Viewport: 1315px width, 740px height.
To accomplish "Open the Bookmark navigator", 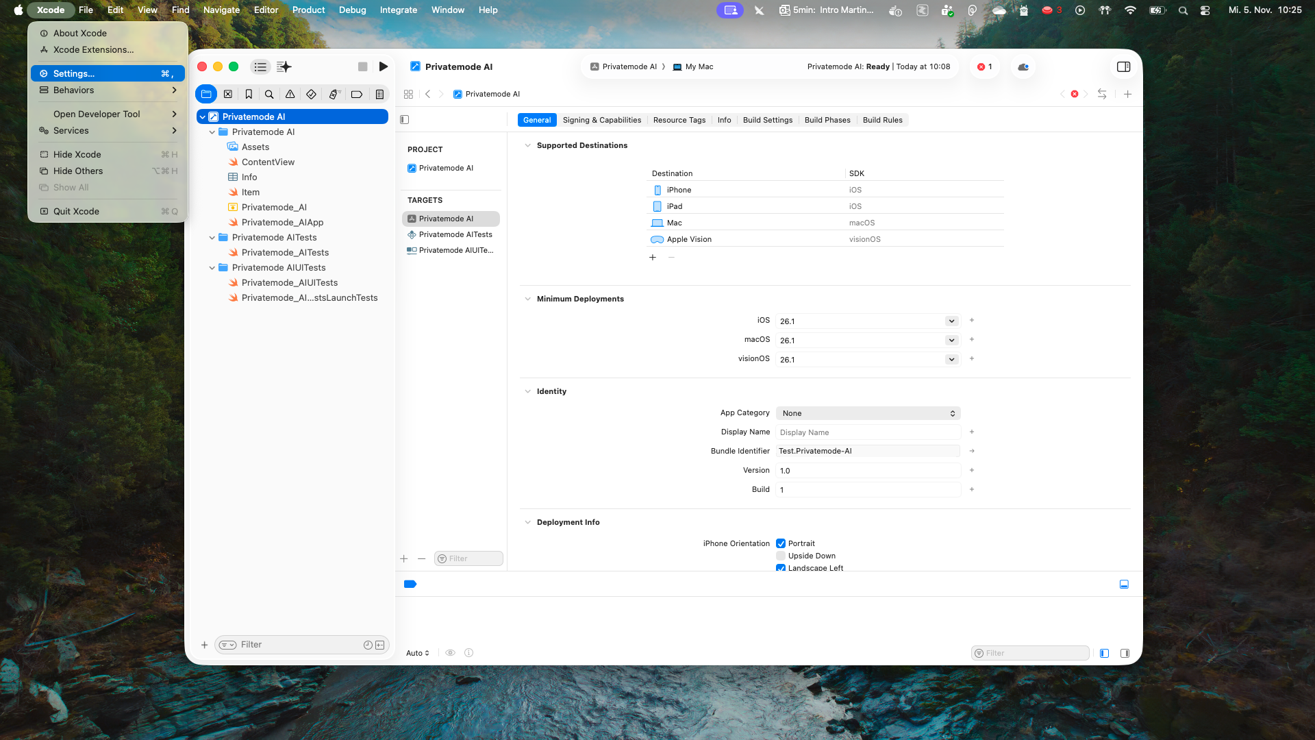I will point(249,94).
